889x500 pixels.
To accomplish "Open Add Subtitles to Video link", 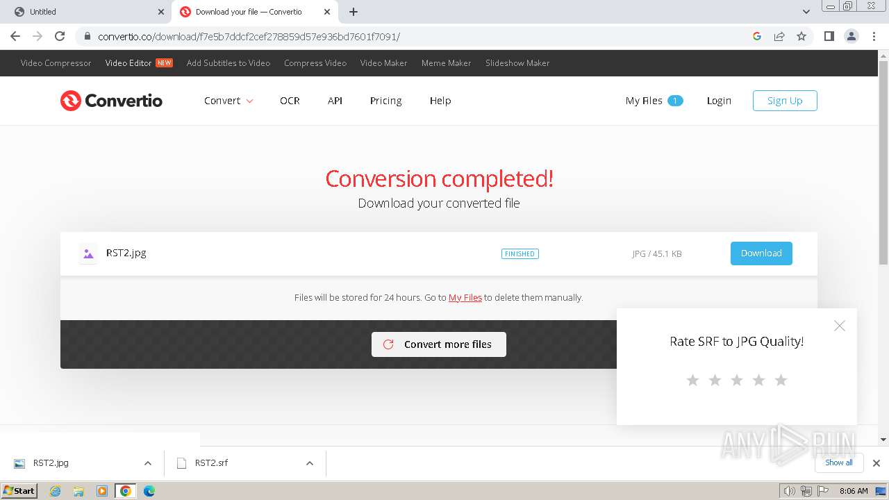I will (229, 63).
